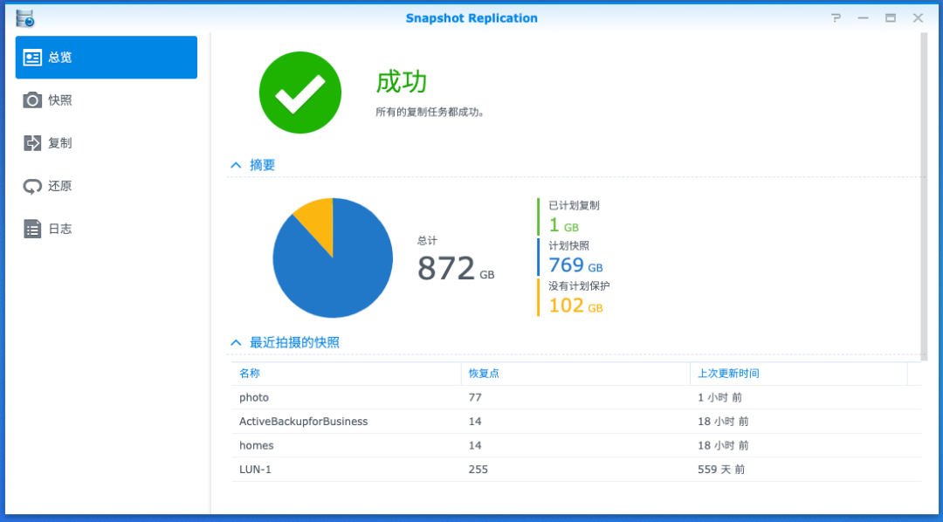Click the Log (日志) list icon
This screenshot has width=943, height=522.
pos(32,229)
